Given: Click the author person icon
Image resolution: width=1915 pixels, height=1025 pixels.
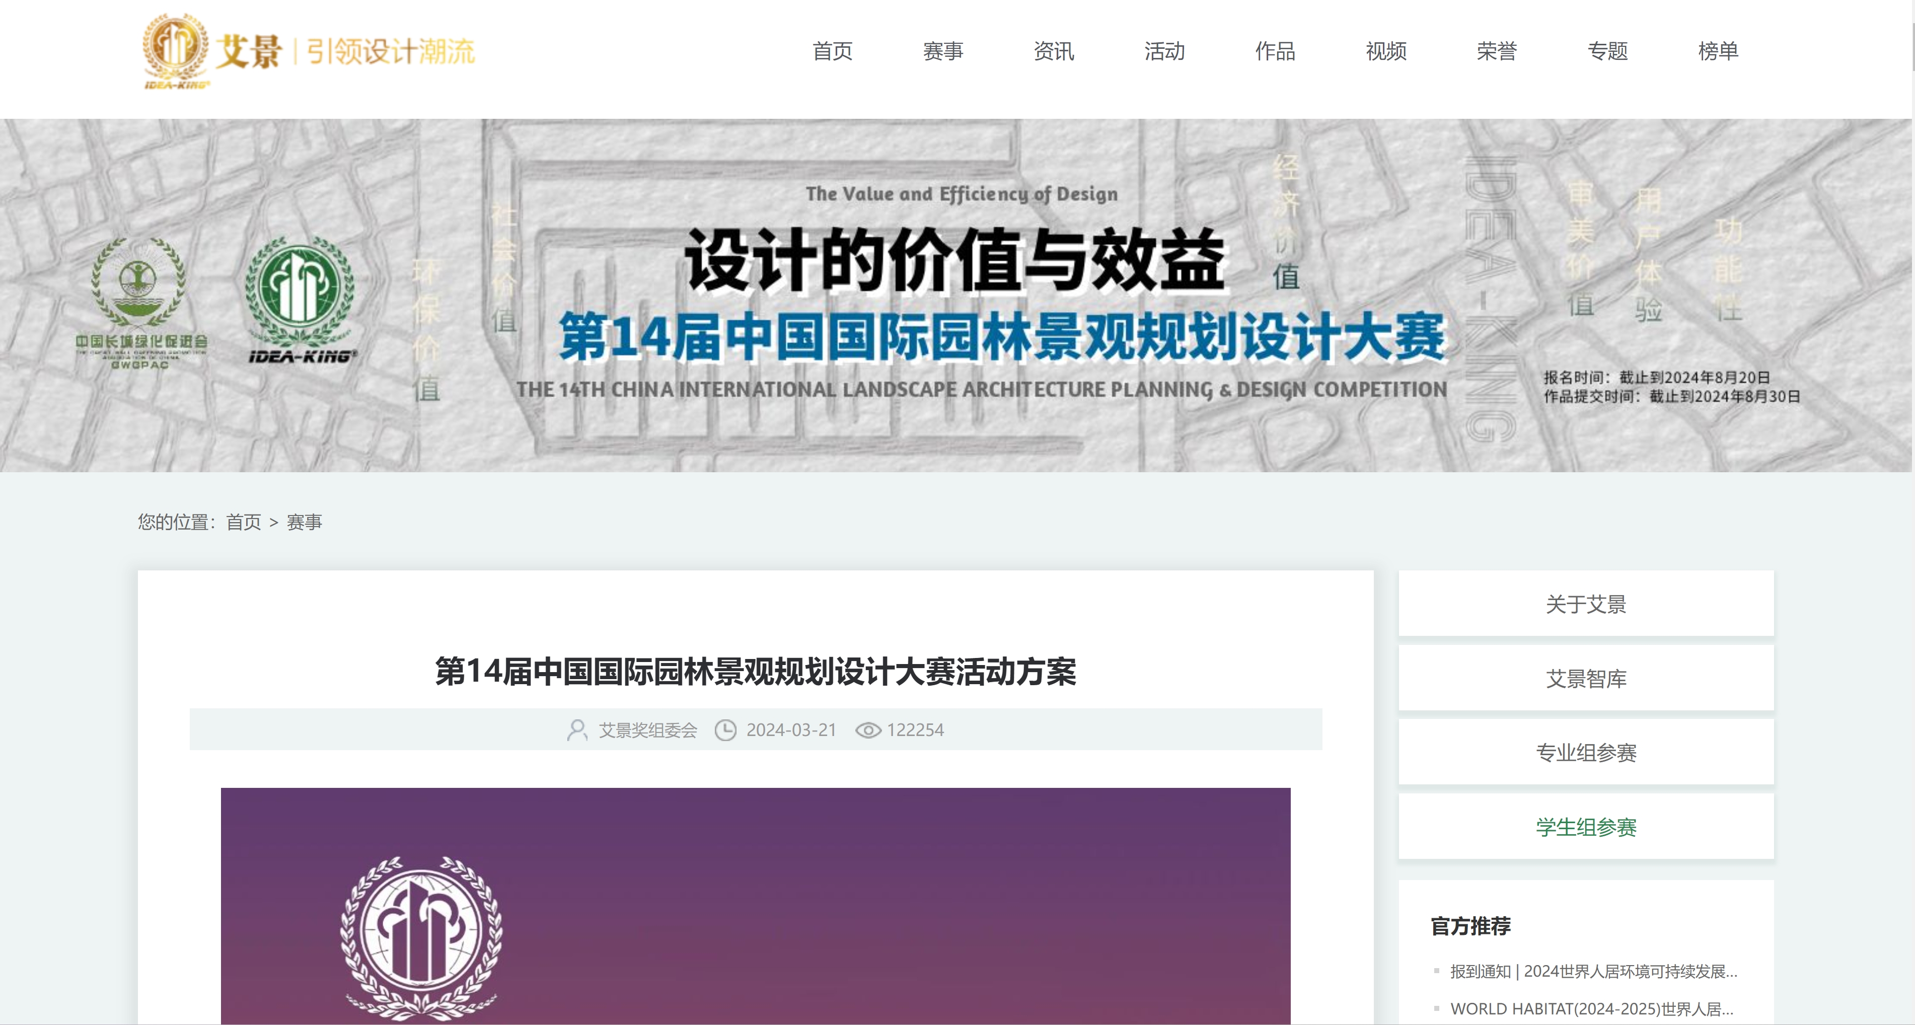Looking at the screenshot, I should point(577,730).
